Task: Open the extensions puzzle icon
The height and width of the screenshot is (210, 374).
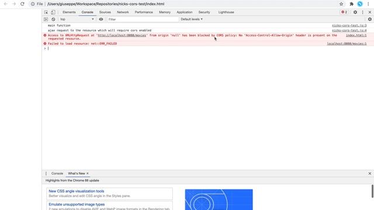Action: coord(351,4)
